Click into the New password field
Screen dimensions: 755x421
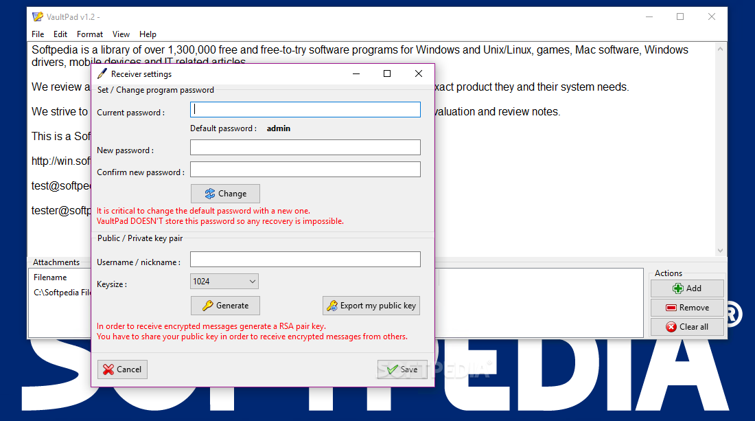pyautogui.click(x=305, y=148)
